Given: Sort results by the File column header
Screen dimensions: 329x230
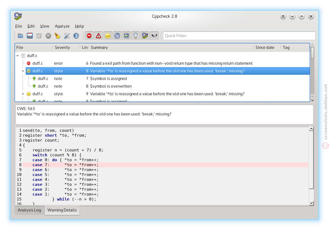Looking at the screenshot, I should click(x=34, y=47).
